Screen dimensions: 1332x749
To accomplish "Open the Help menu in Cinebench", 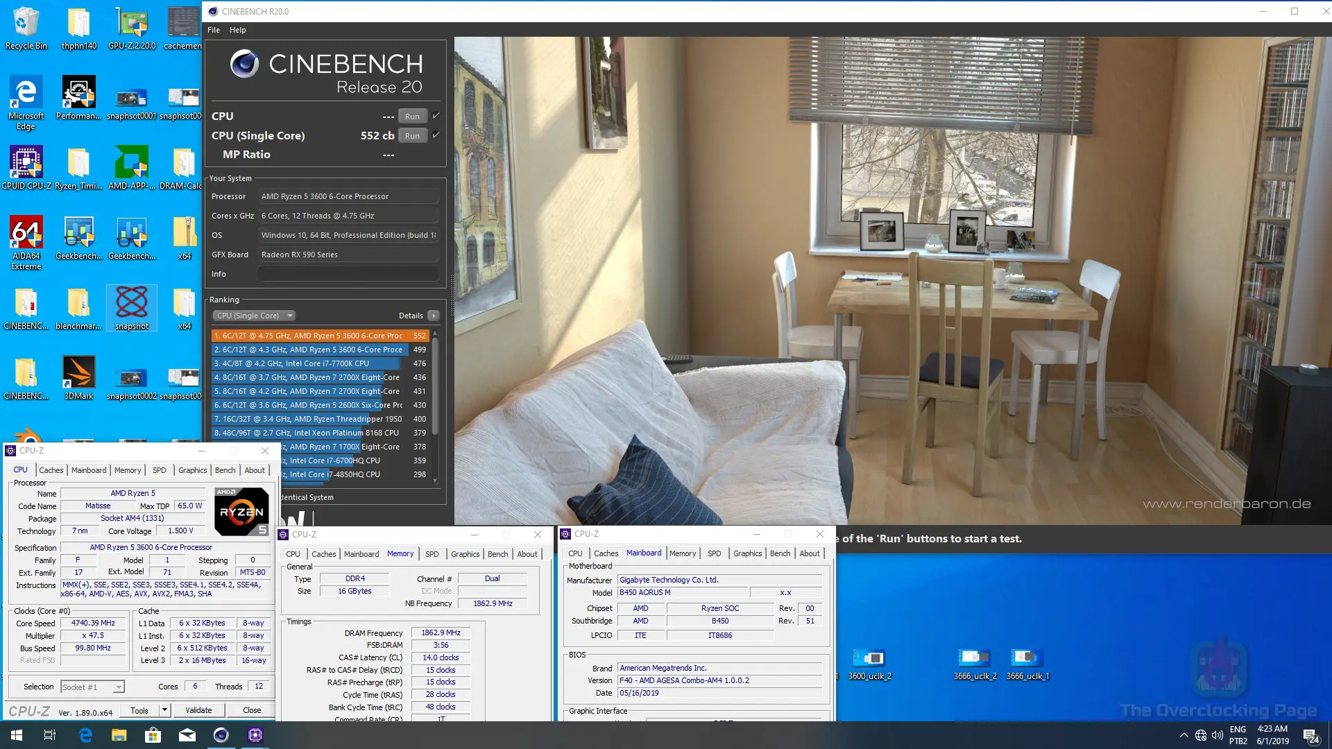I will pos(238,30).
